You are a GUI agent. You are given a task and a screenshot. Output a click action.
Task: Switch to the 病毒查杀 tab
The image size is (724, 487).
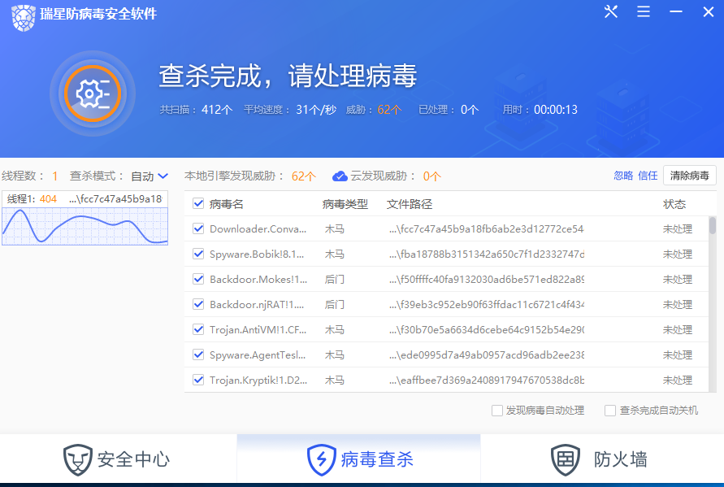pyautogui.click(x=359, y=459)
